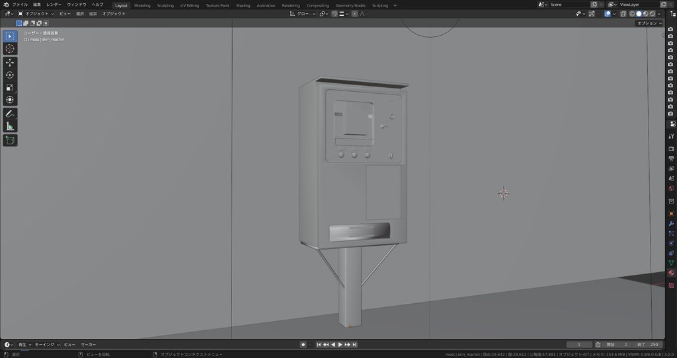
Task: Select the Rotate tool
Action: (x=10, y=75)
